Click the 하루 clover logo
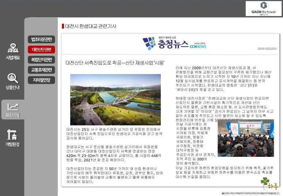 (269, 183)
